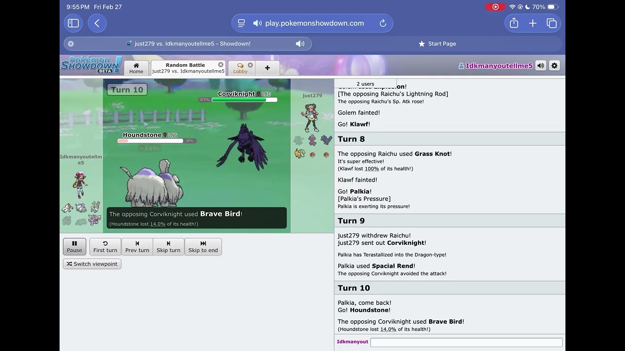Close the just279 vs. Idkmanyoutellme5 Safari tab
This screenshot has width=625, height=351.
(71, 43)
